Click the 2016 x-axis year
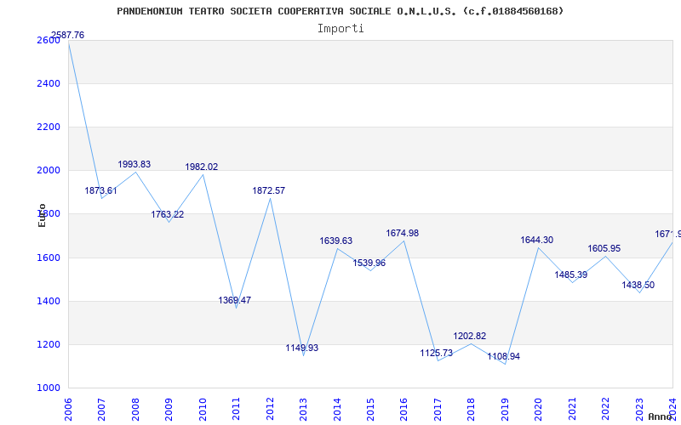 pyautogui.click(x=404, y=409)
